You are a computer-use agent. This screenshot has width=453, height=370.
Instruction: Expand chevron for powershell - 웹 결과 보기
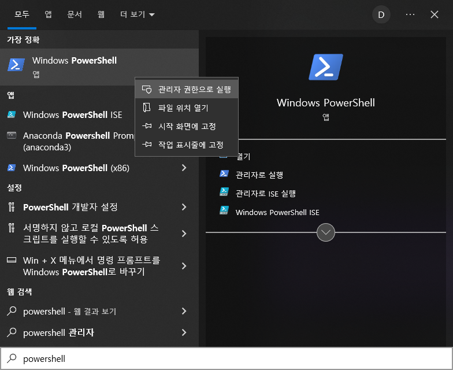tap(184, 311)
